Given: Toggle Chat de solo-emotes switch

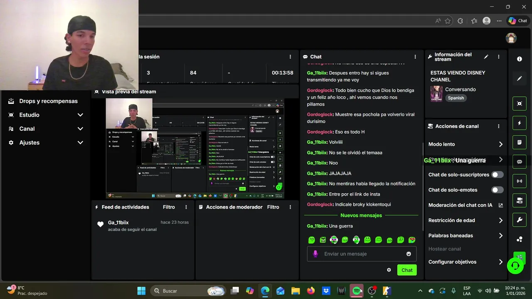Looking at the screenshot, I should click(x=497, y=190).
